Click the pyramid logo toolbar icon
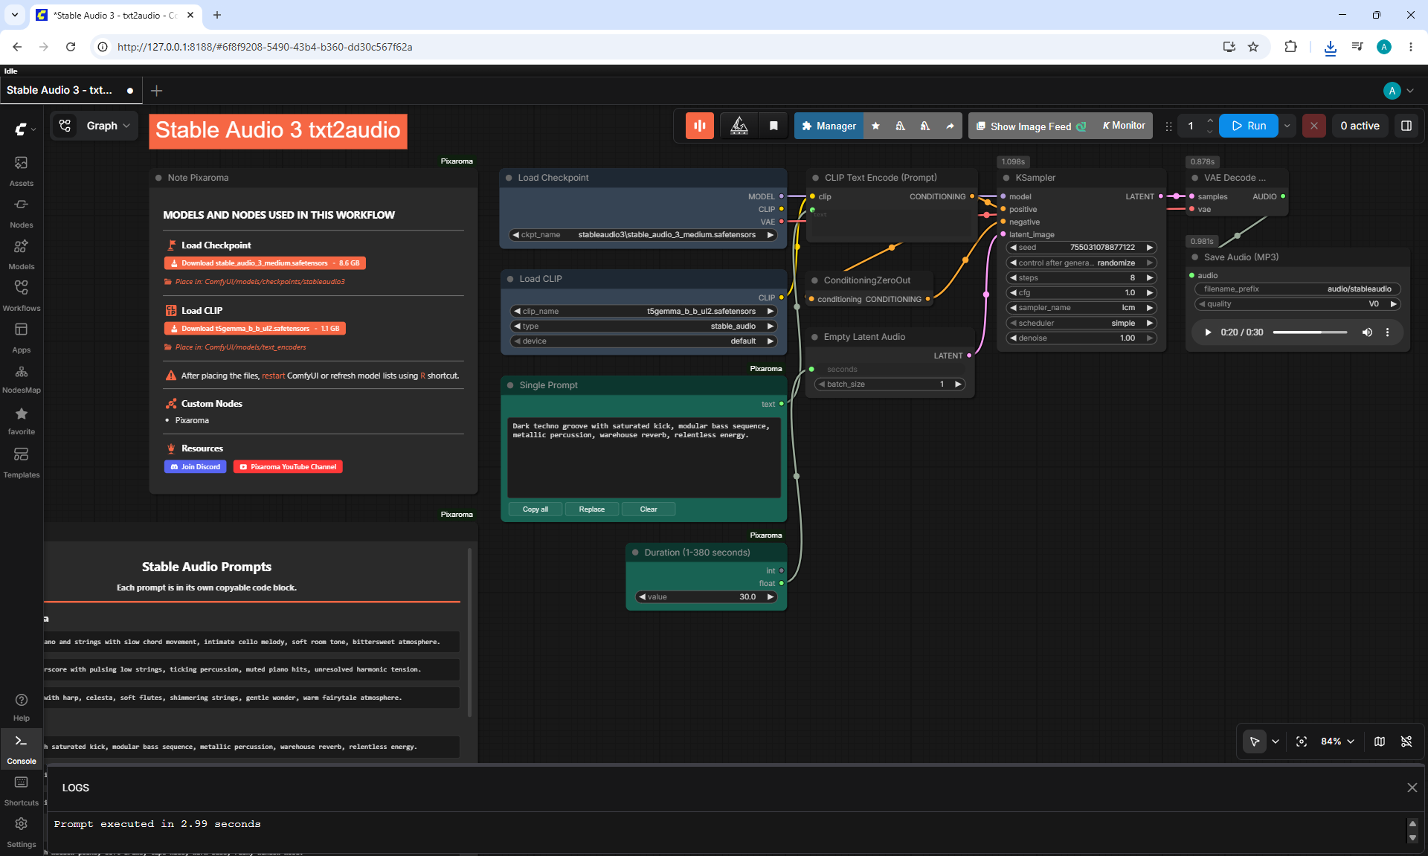 pyautogui.click(x=739, y=126)
